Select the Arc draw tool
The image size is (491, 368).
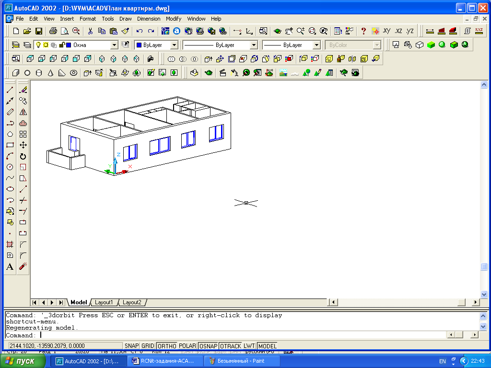coord(10,156)
